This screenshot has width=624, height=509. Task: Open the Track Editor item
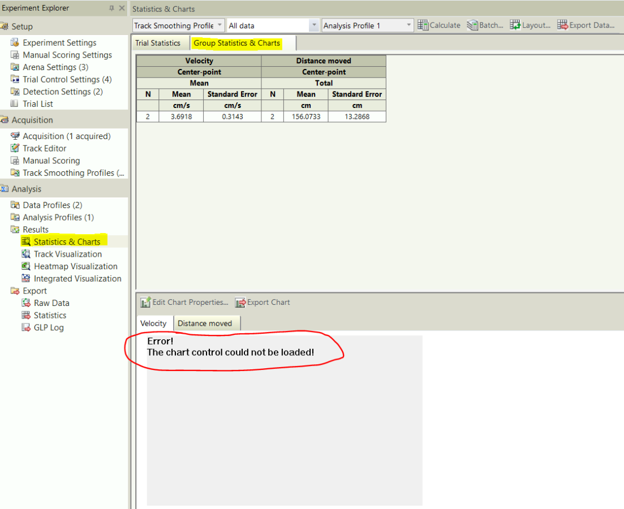coord(44,148)
